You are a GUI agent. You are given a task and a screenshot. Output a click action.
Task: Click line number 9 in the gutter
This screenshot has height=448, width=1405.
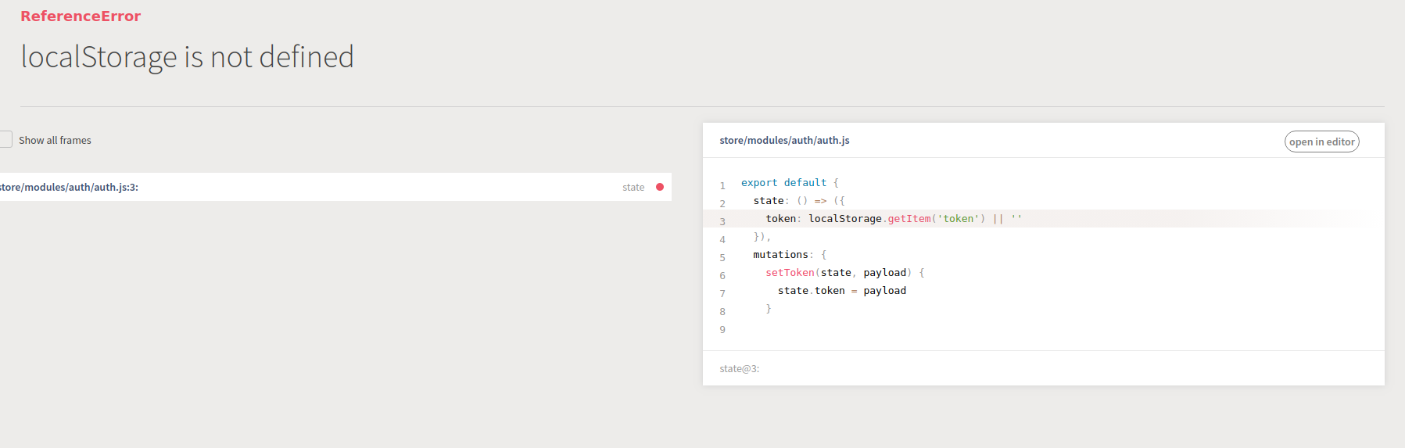point(722,330)
